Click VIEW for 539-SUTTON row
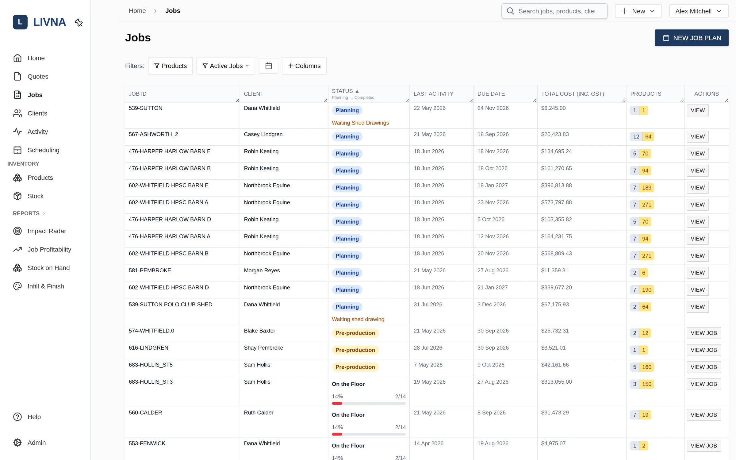 click(698, 110)
